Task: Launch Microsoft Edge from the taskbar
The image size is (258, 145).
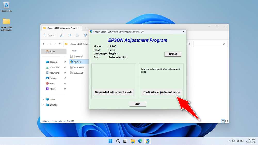Action: click(x=140, y=141)
